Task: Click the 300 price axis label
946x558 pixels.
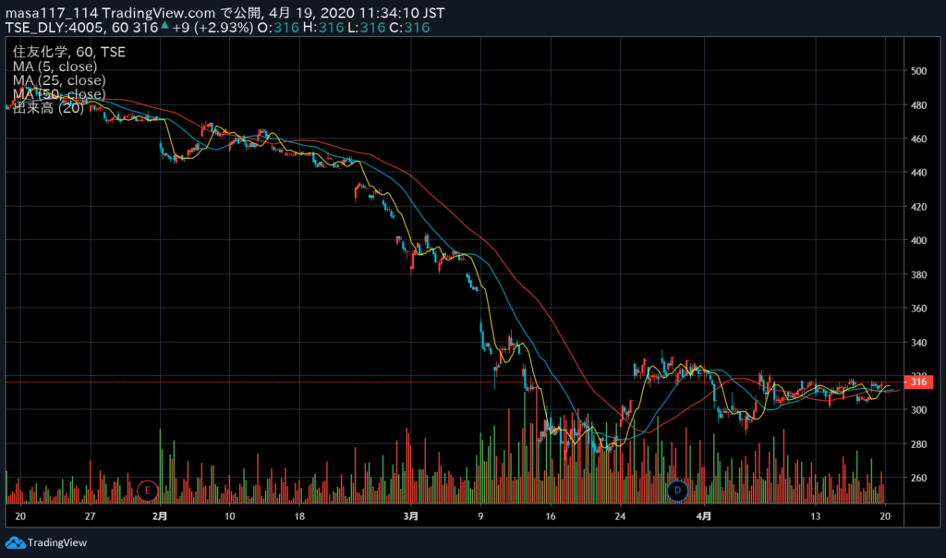Action: point(918,410)
